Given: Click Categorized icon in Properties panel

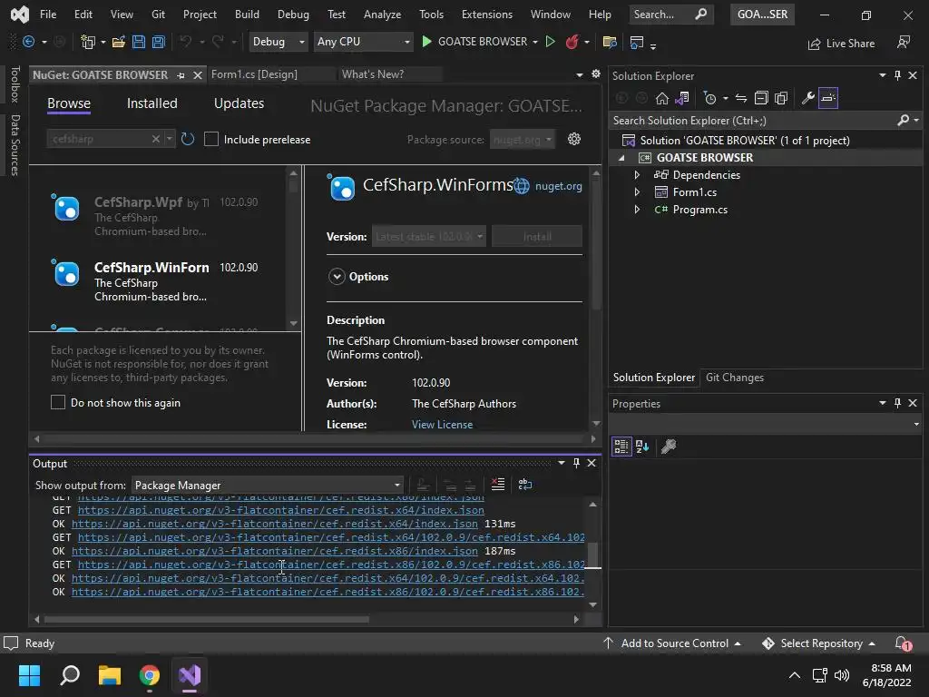Looking at the screenshot, I should tap(621, 447).
